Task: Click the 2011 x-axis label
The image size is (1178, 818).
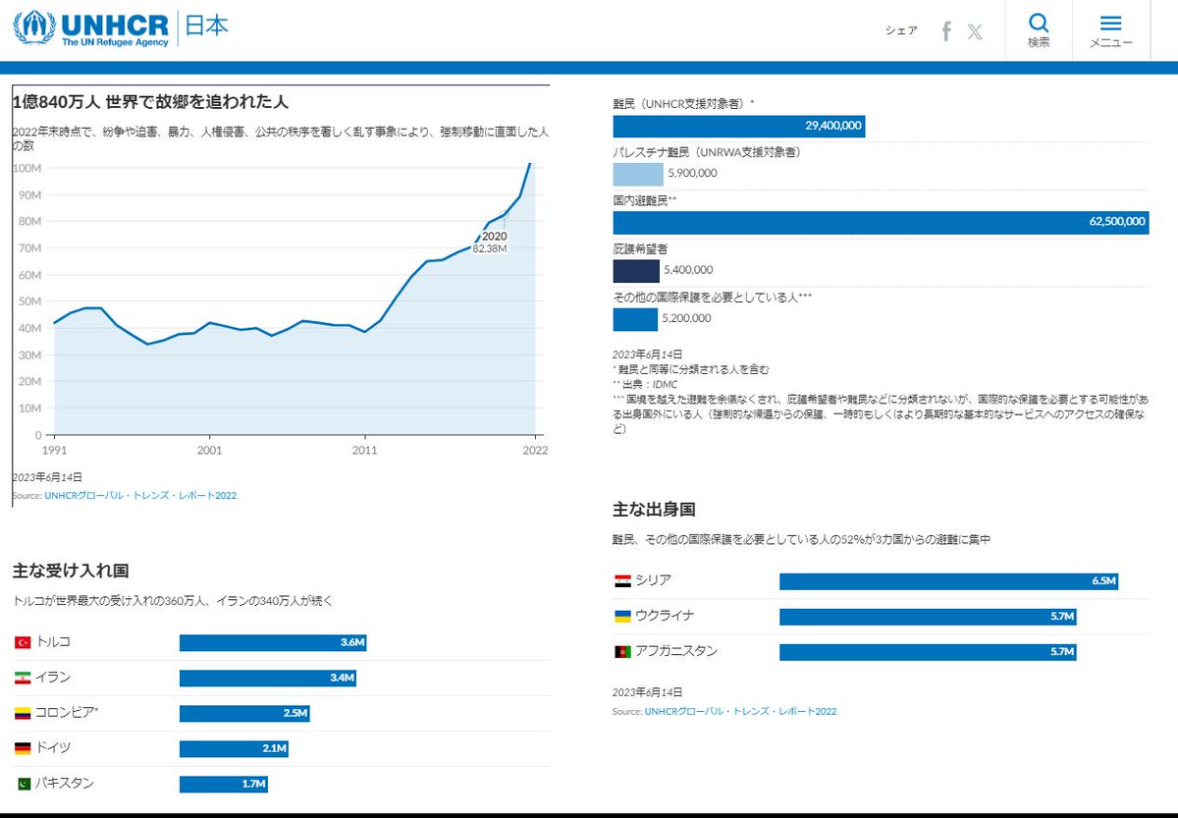Action: [x=364, y=451]
